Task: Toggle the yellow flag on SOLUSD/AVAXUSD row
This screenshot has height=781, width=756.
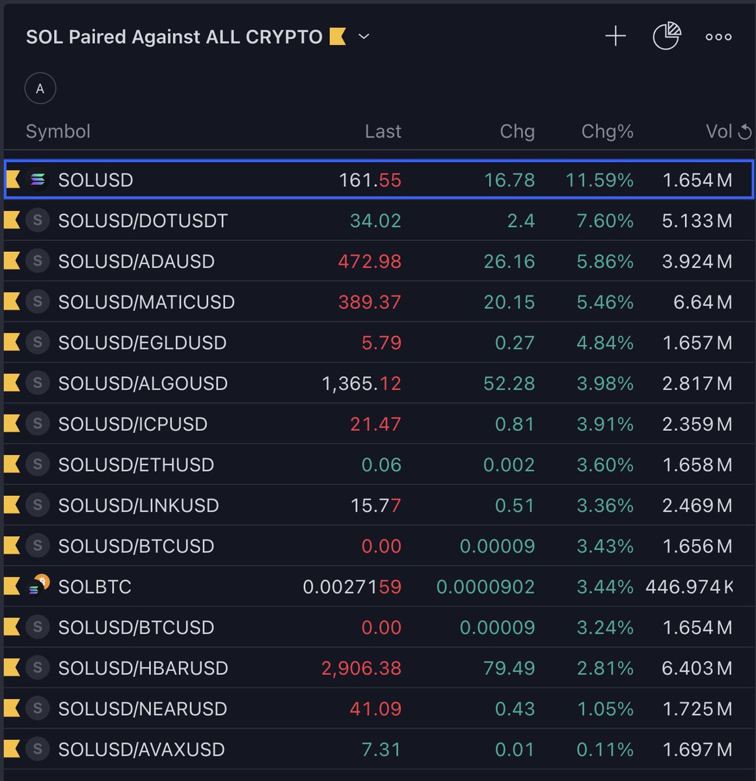Action: (x=12, y=749)
